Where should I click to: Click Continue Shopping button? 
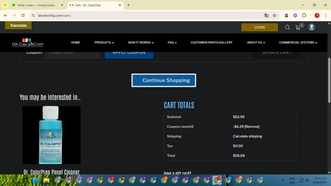163,81
